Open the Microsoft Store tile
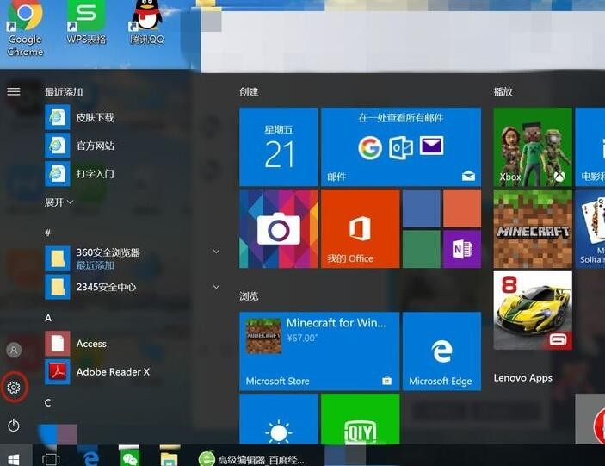605x466 pixels. (x=319, y=351)
